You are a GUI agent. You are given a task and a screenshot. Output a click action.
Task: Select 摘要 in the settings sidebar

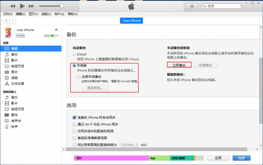(31, 48)
